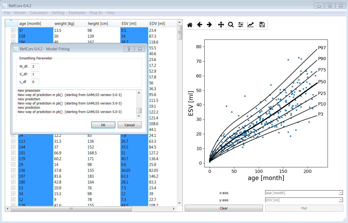Toggle checkbox for row with age 156
The width and height of the screenshot is (348, 223).
pos(13,170)
